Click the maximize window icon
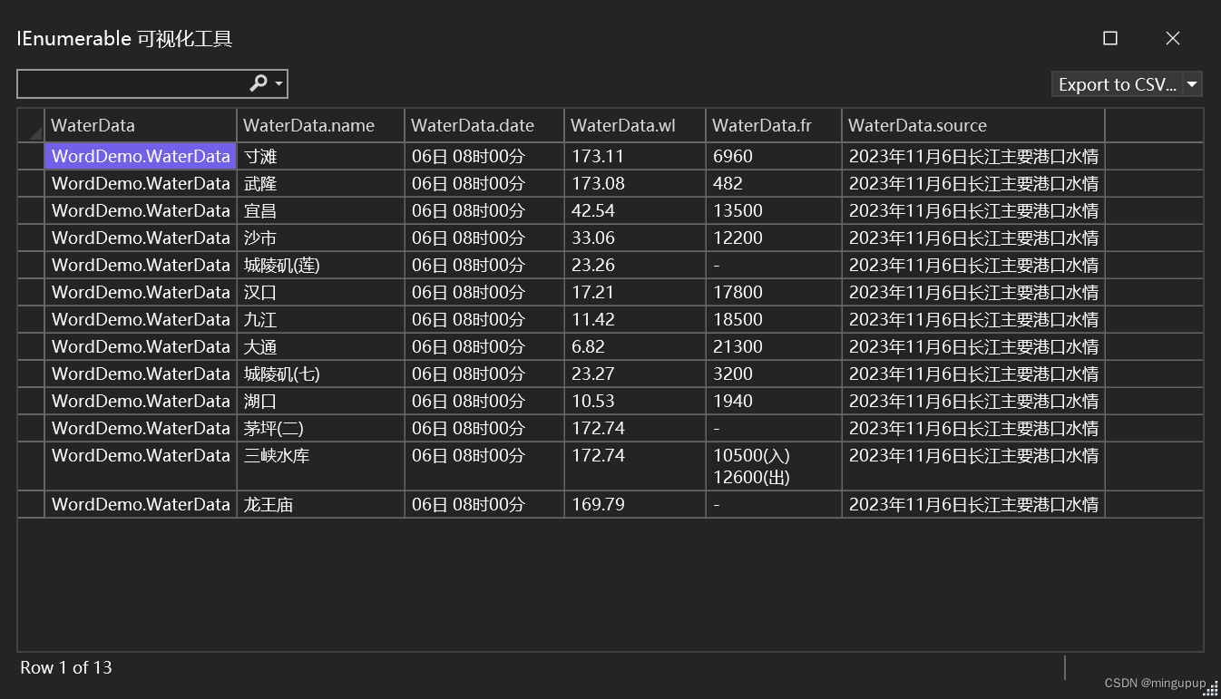 point(1110,38)
